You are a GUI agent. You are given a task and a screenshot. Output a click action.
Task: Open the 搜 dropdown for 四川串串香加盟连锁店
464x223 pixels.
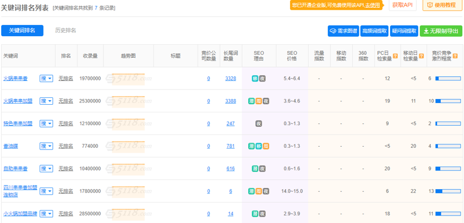click(47, 191)
